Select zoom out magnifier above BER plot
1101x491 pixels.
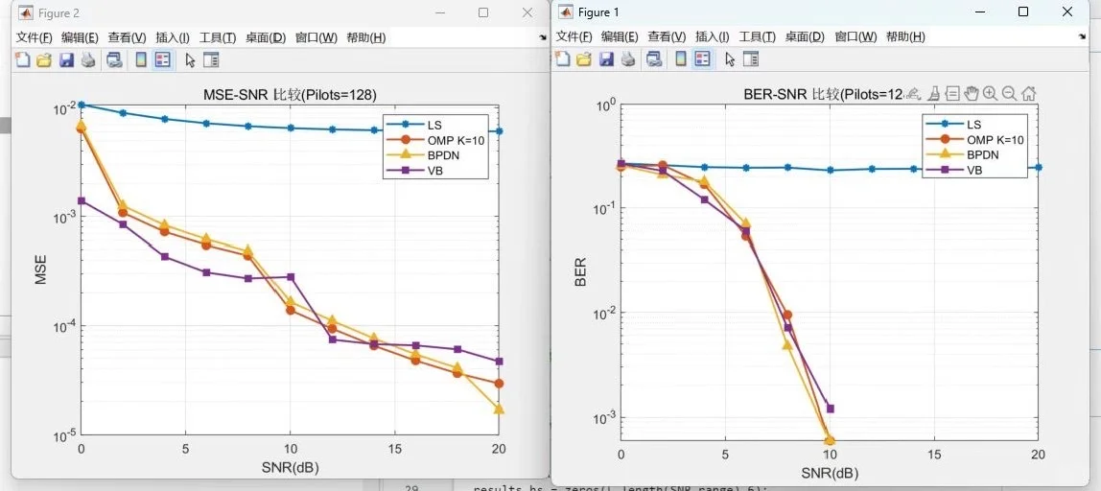[x=1009, y=93]
